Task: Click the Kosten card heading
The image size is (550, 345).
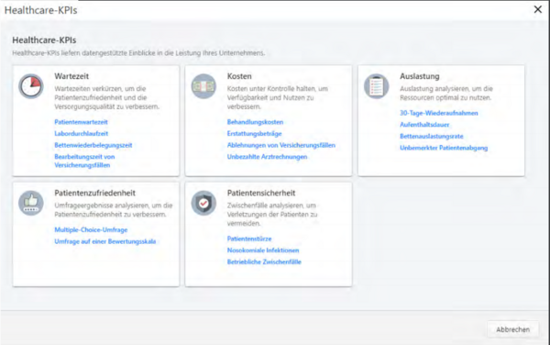Action: [239, 76]
